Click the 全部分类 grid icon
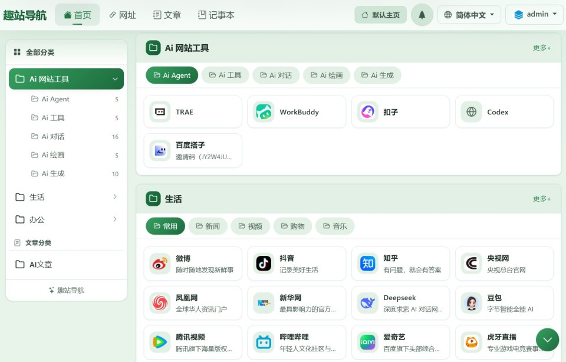The height and width of the screenshot is (362, 566). pos(17,52)
